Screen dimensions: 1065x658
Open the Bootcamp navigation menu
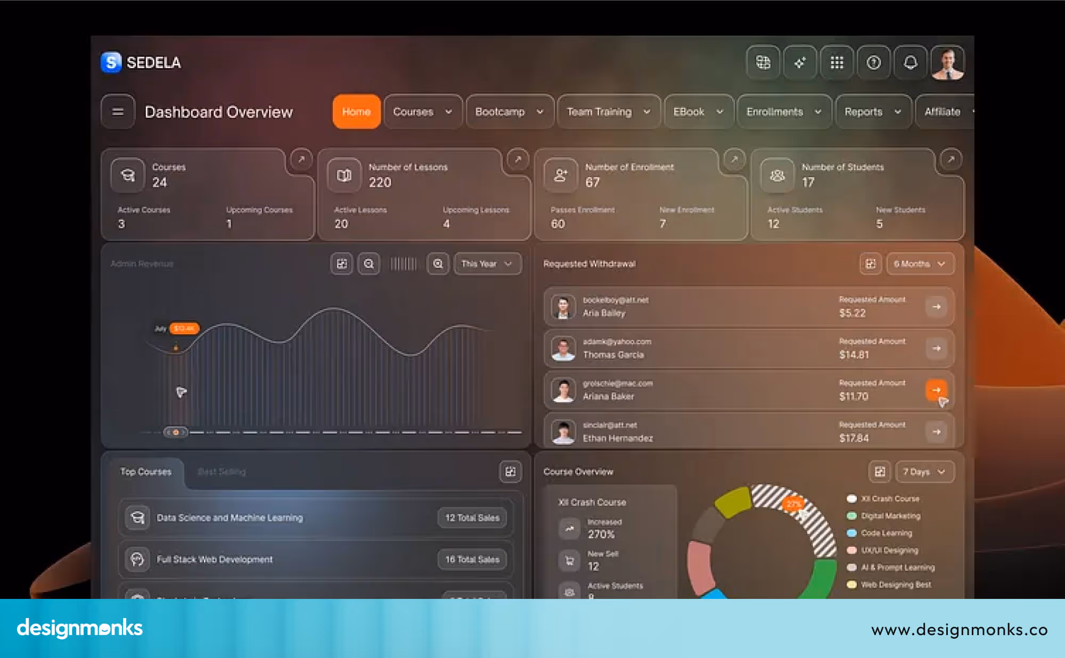[x=509, y=112]
